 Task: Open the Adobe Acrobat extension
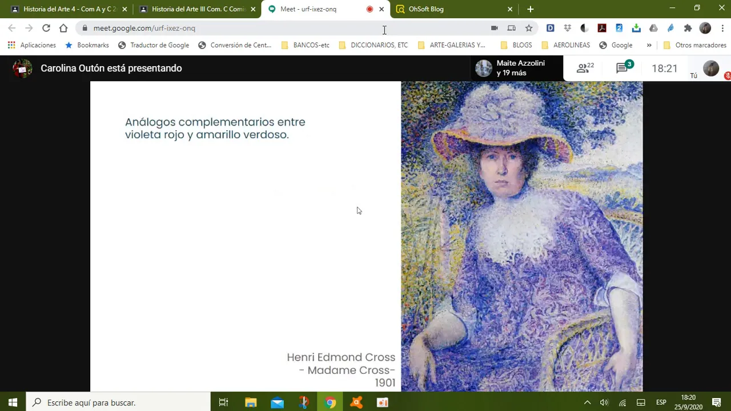pos(602,28)
